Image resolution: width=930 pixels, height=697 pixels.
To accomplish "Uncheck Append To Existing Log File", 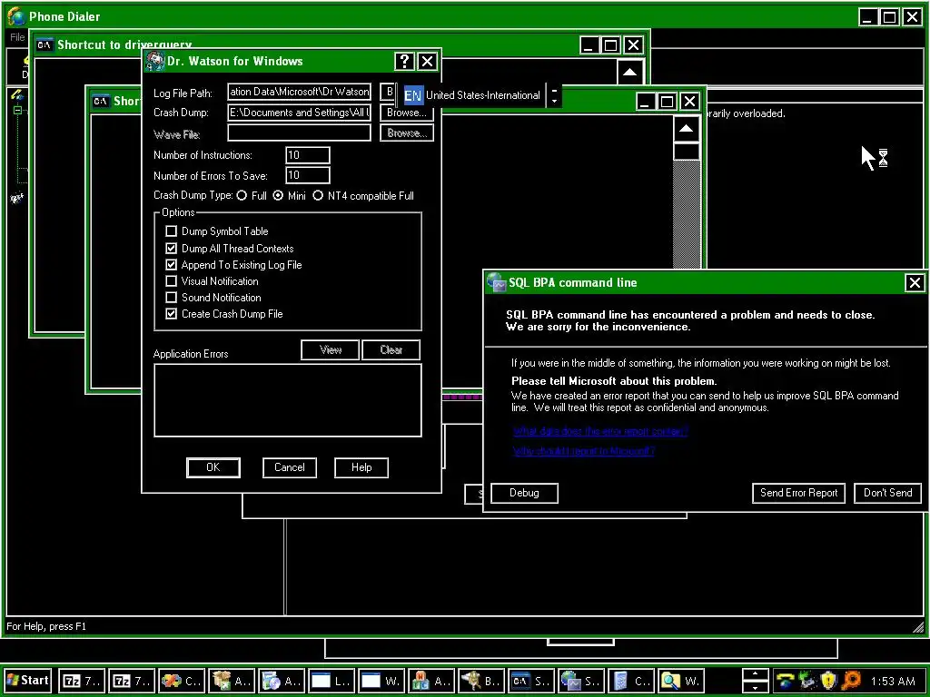I will (172, 264).
